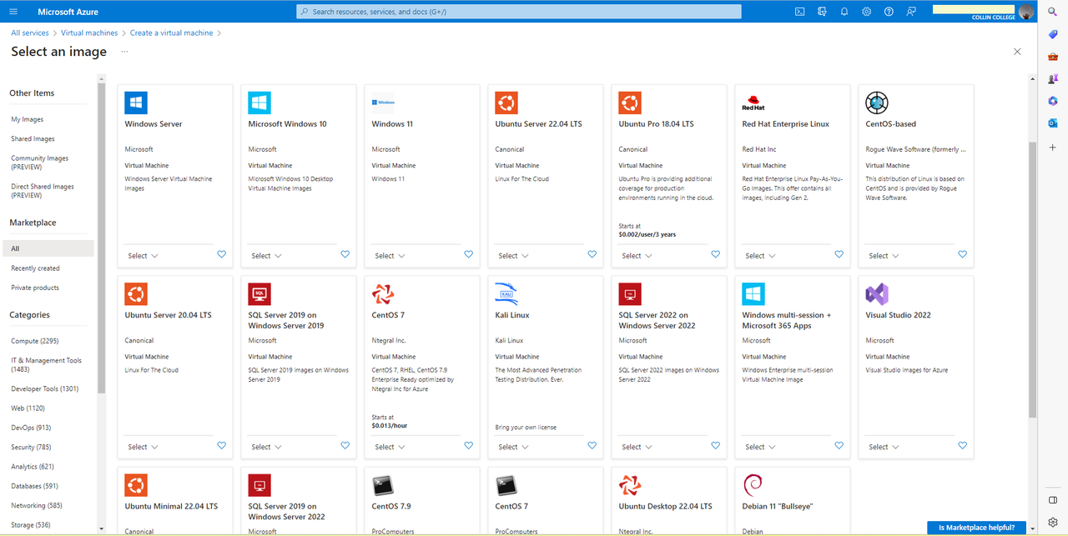Add a sidebar app with plus icon
Screen dimensions: 1068x536
point(1053,147)
